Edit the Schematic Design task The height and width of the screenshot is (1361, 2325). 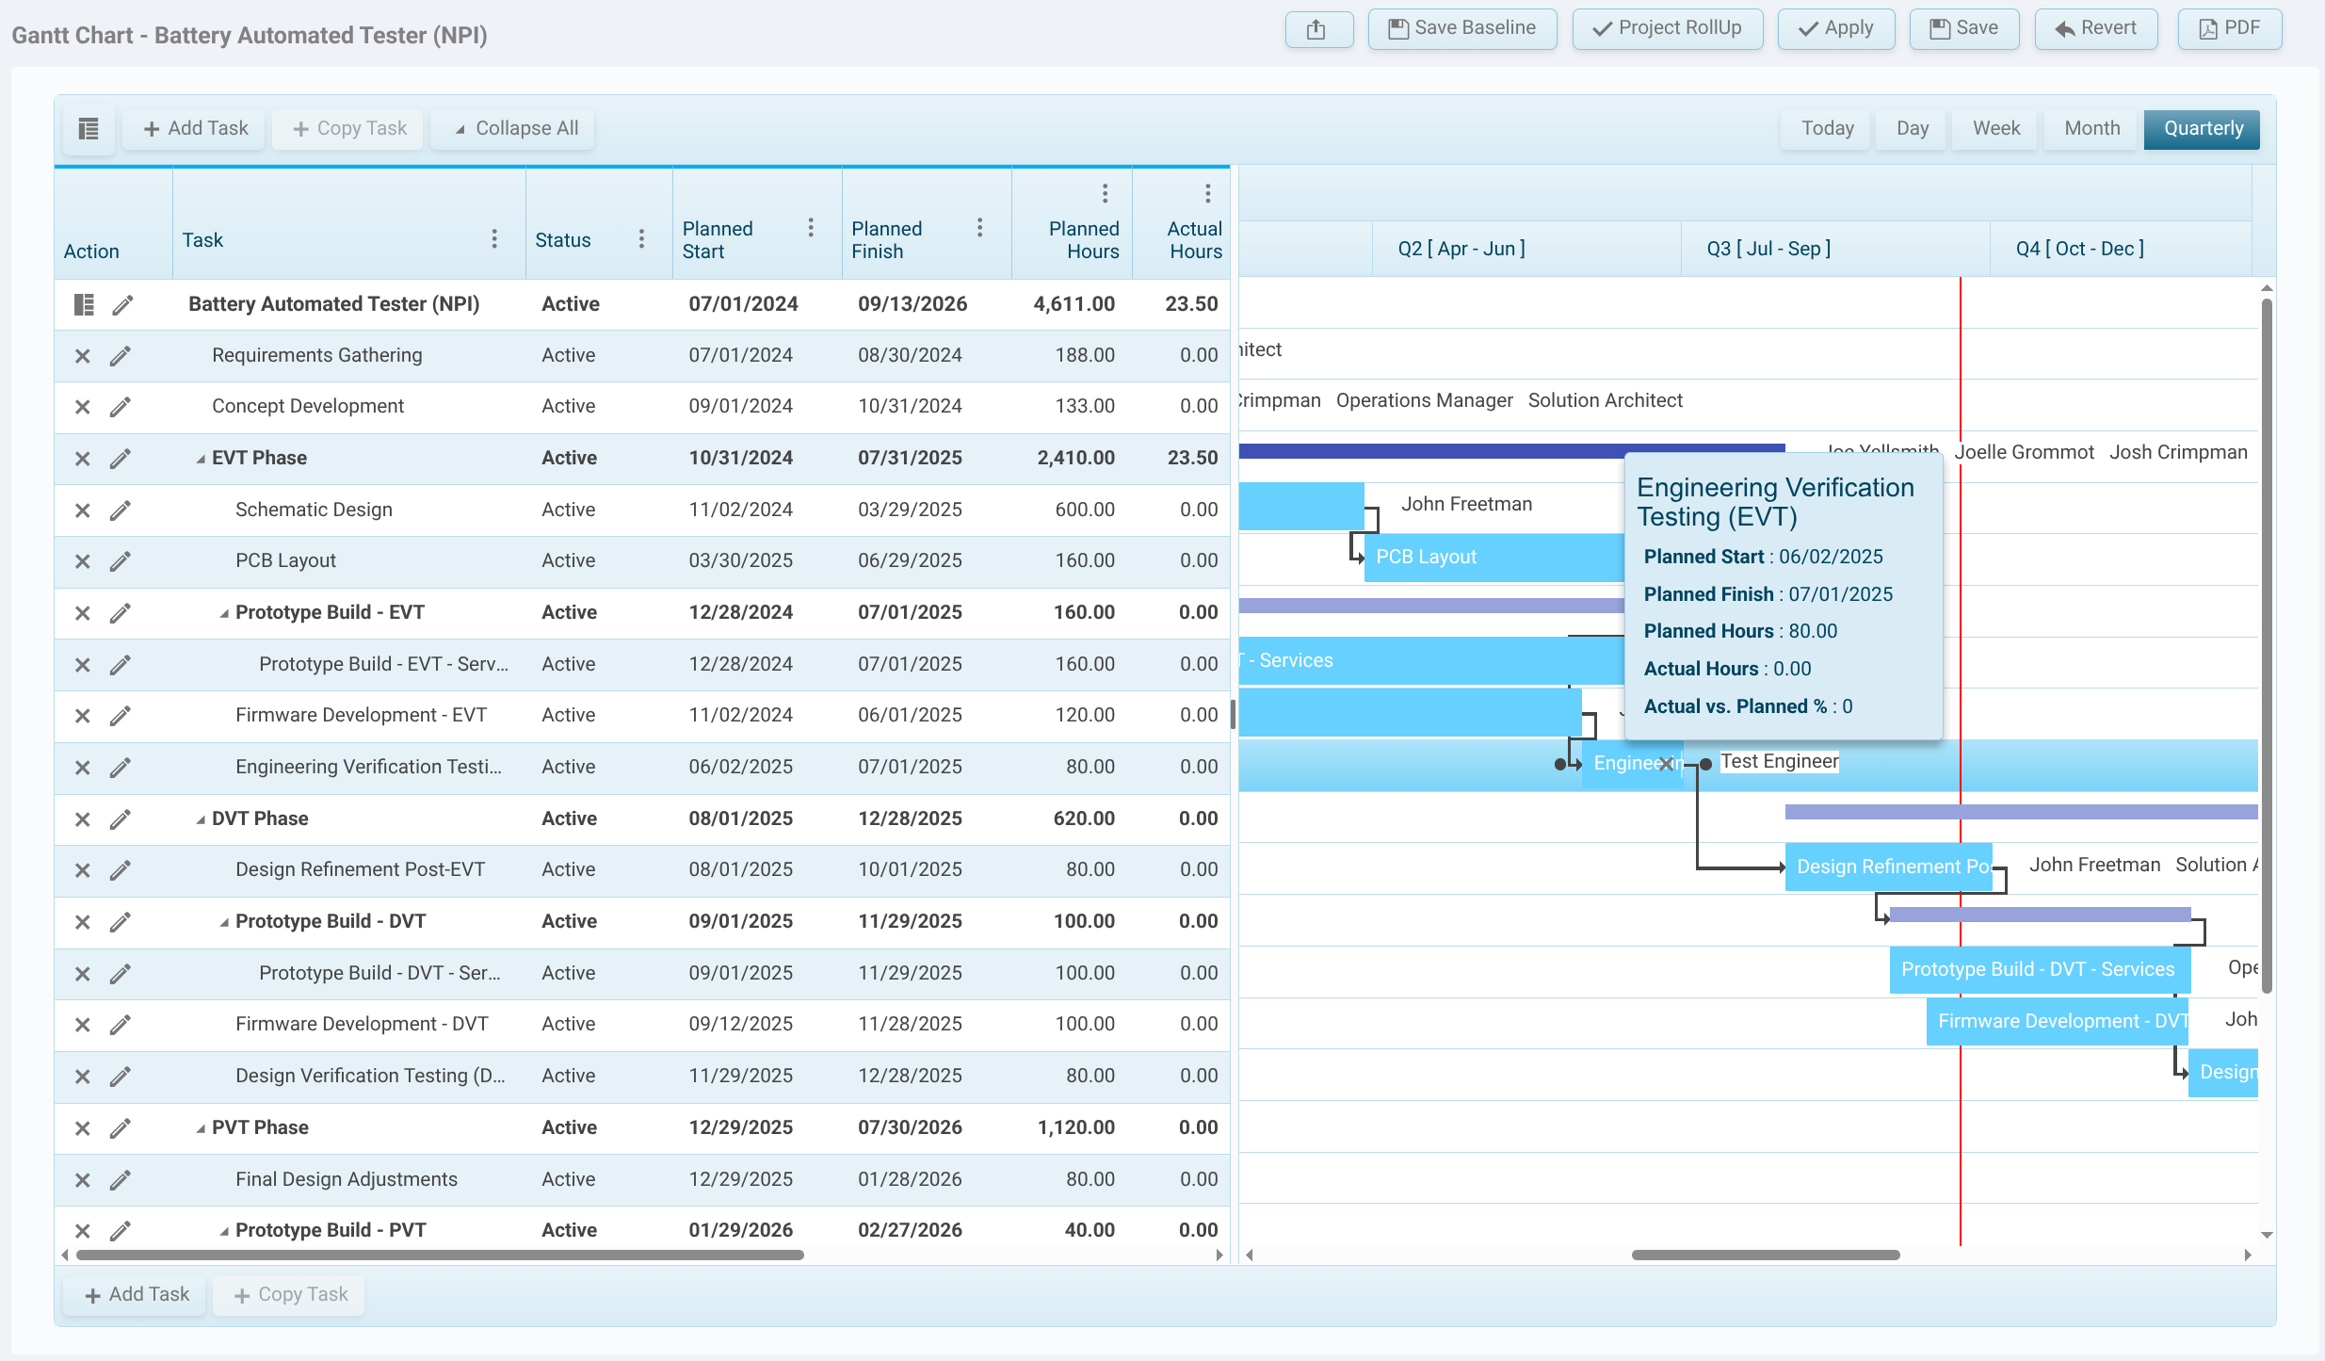click(x=120, y=510)
